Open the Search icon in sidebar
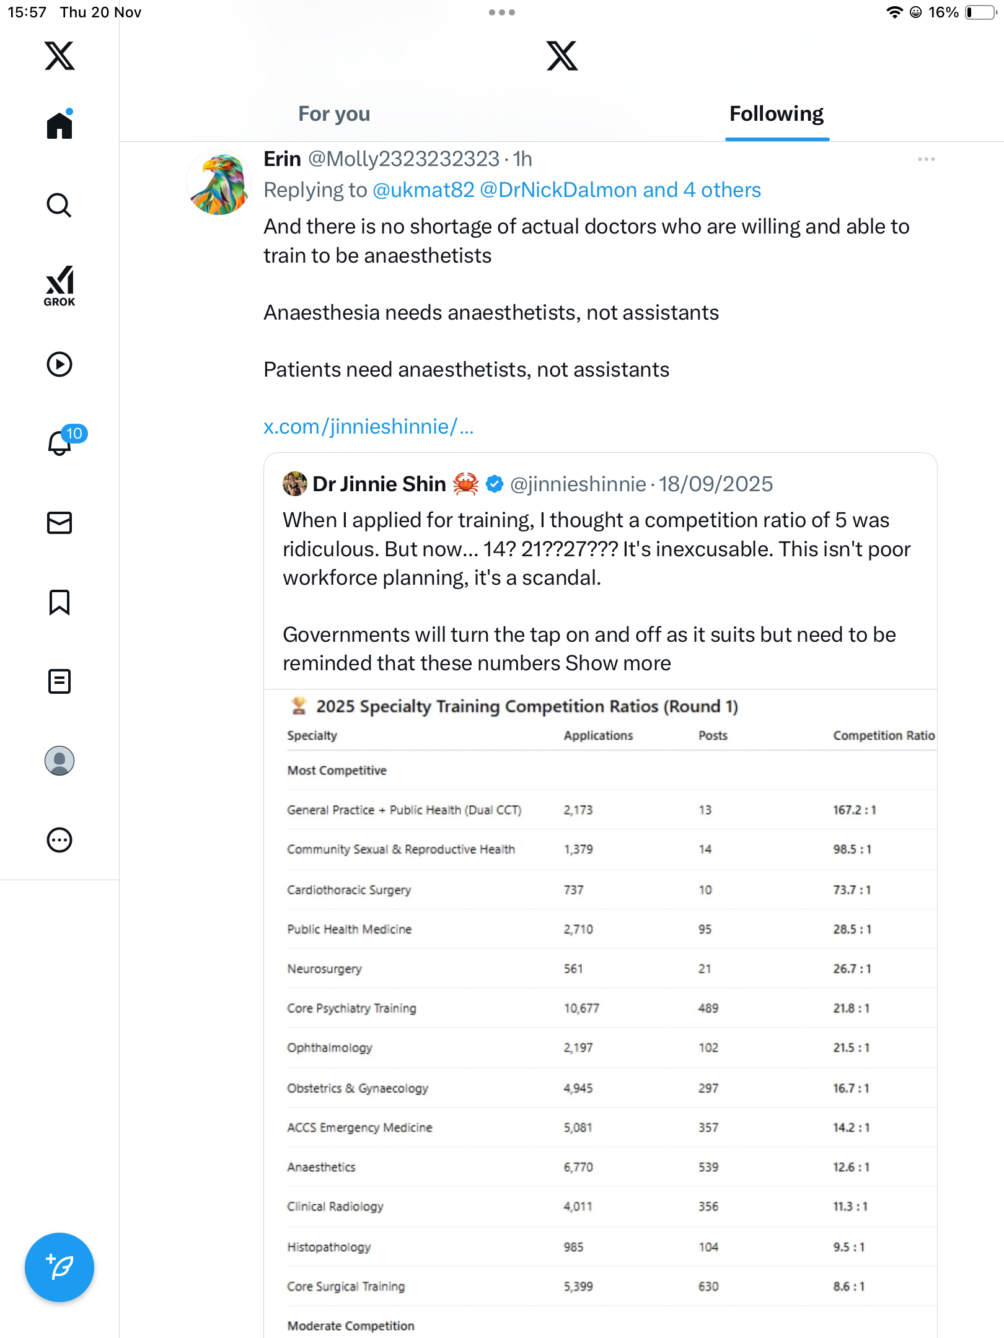The image size is (1004, 1338). coord(59,205)
